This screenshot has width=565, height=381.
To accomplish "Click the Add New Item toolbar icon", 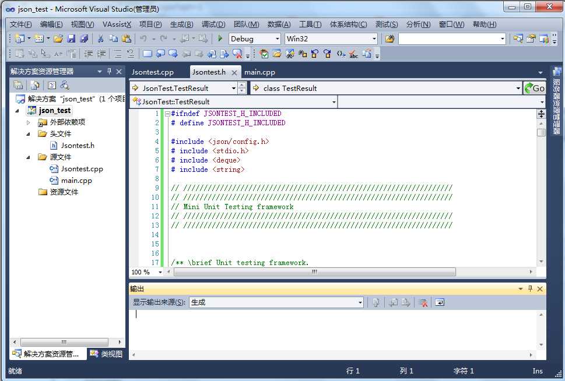I will 39,38.
